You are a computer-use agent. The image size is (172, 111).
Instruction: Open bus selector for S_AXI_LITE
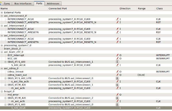click(x=117, y=78)
